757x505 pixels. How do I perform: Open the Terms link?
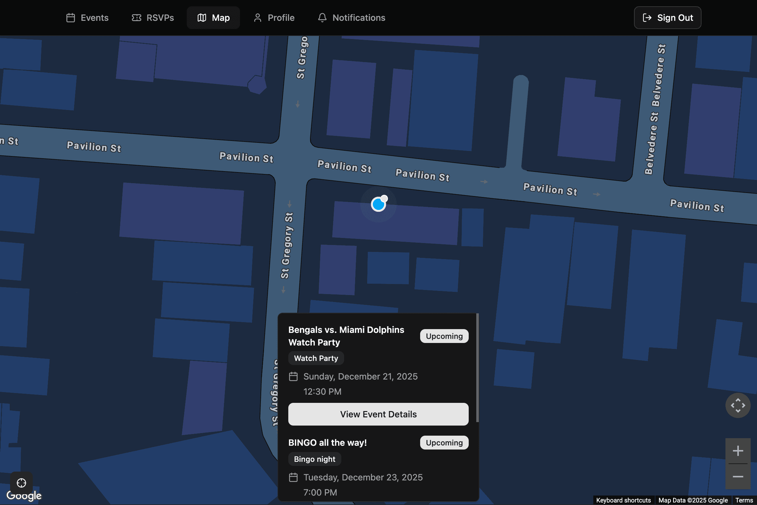[x=746, y=500]
